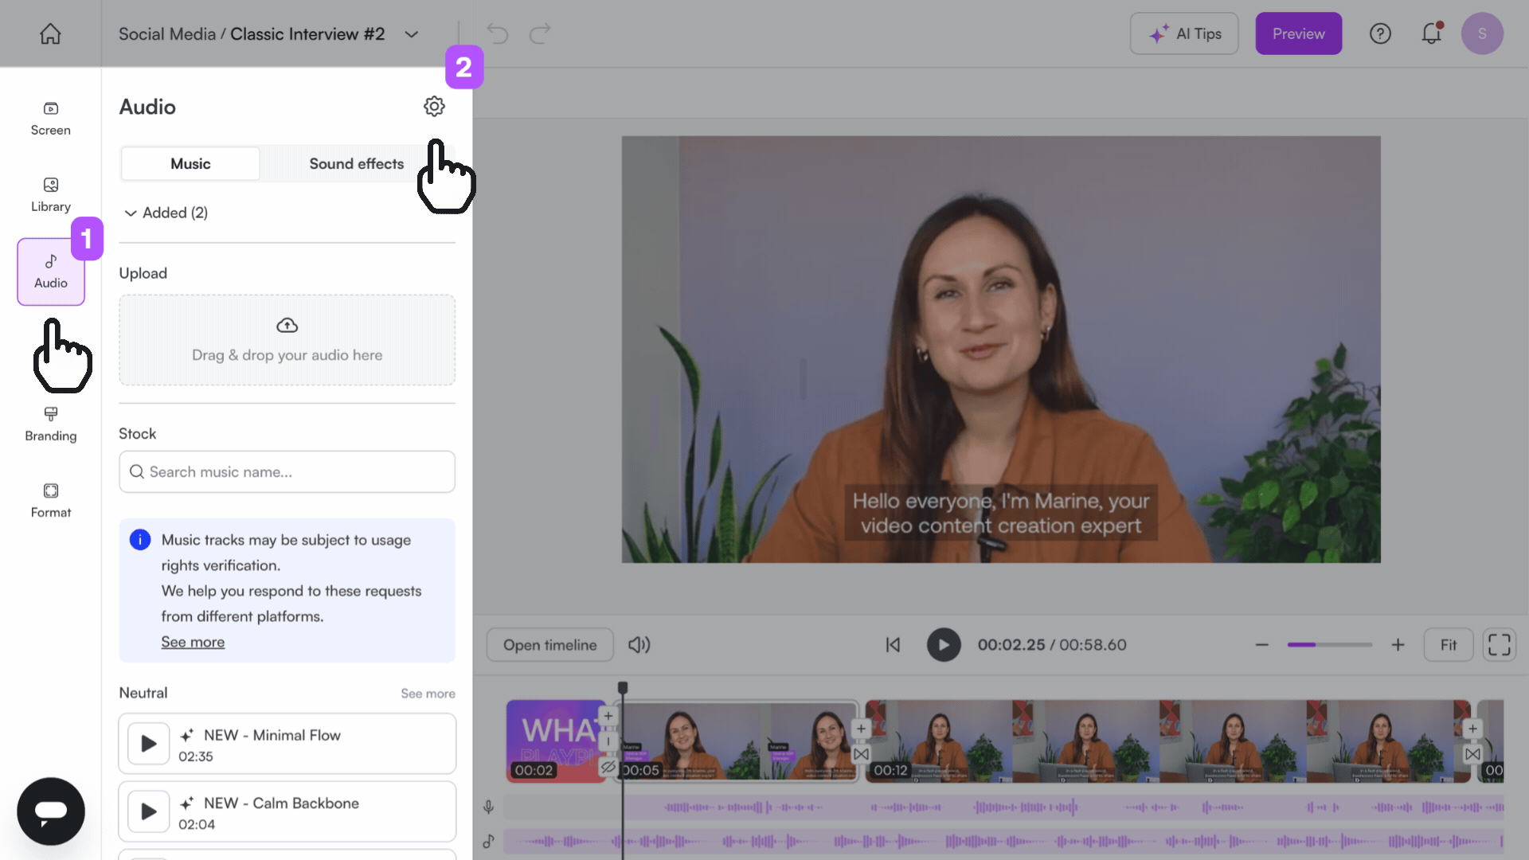Fit the timeline using Fit button
This screenshot has height=860, width=1529.
1448,645
